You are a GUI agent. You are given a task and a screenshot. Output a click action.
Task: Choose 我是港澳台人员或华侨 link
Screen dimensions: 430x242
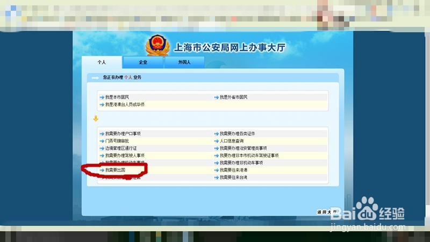click(125, 104)
